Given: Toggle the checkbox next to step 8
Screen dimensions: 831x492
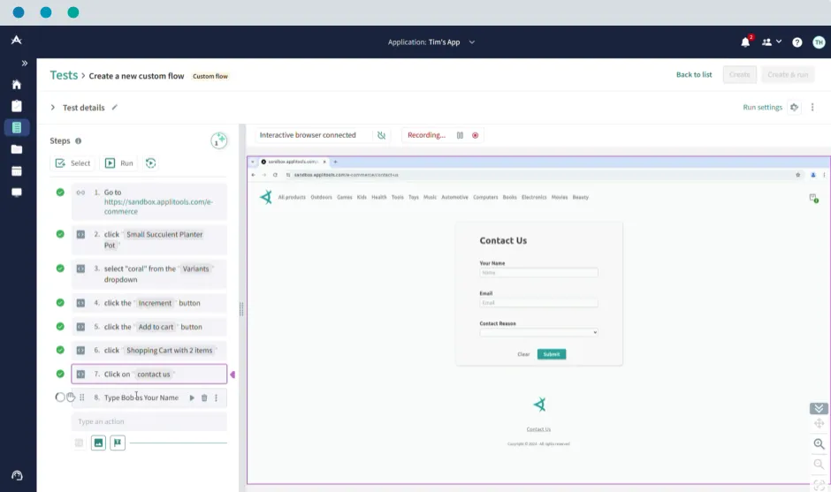Looking at the screenshot, I should (x=60, y=397).
